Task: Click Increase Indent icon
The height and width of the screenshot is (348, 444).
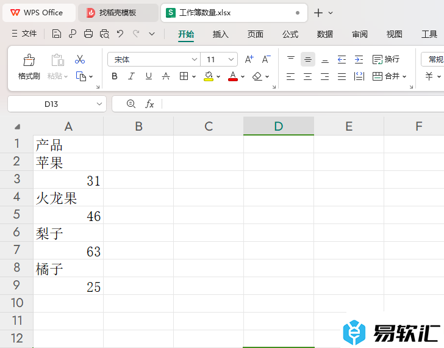Action: point(359,59)
